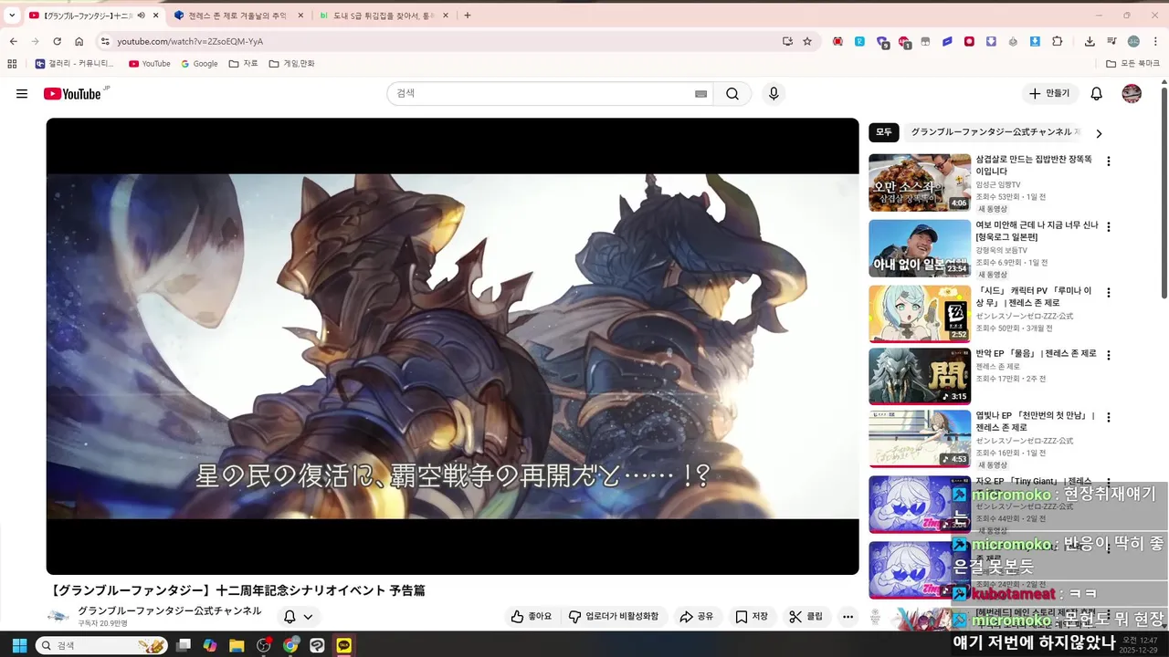
Task: Open the グランブルーファンタジー公式チャンネル channel link
Action: click(169, 610)
